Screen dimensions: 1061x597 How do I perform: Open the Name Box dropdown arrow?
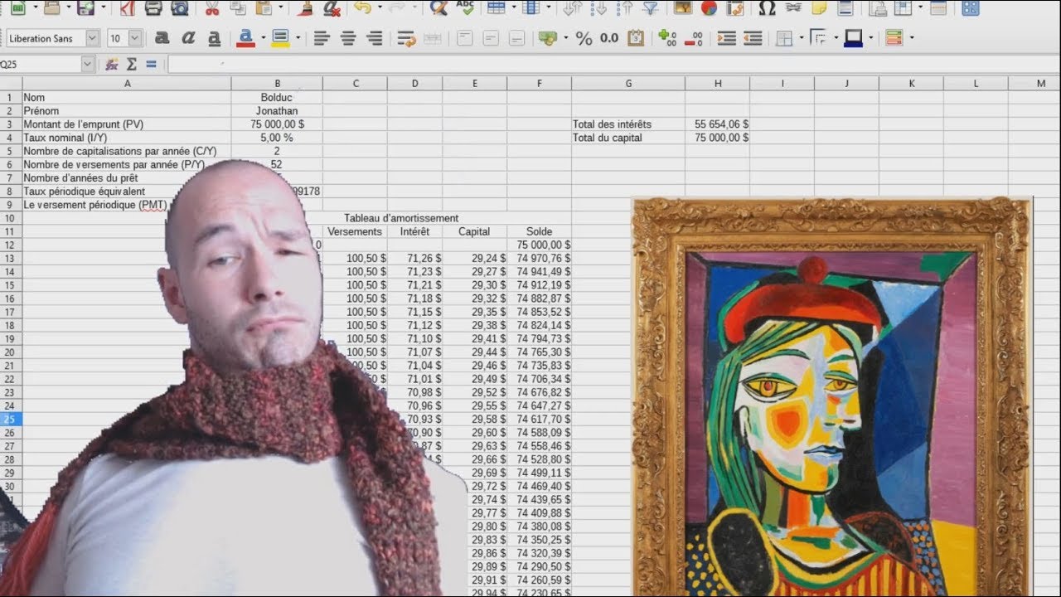(88, 64)
